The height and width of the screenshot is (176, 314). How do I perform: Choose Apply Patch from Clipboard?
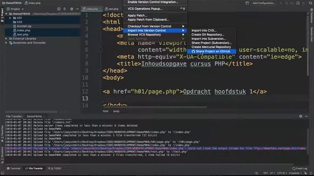point(148,20)
